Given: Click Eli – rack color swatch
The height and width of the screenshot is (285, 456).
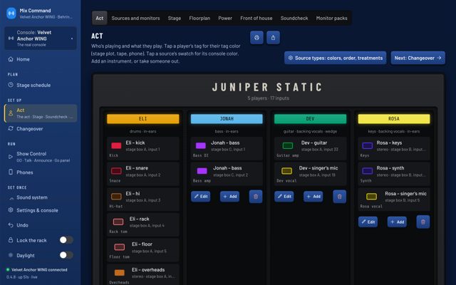Looking at the screenshot, I should [118, 222].
